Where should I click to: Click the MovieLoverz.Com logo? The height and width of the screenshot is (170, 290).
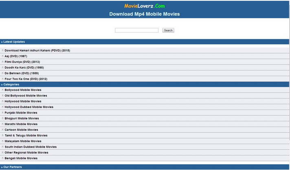coord(145,6)
